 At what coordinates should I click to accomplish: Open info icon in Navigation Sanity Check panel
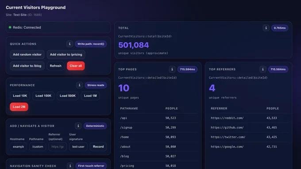[70, 166]
